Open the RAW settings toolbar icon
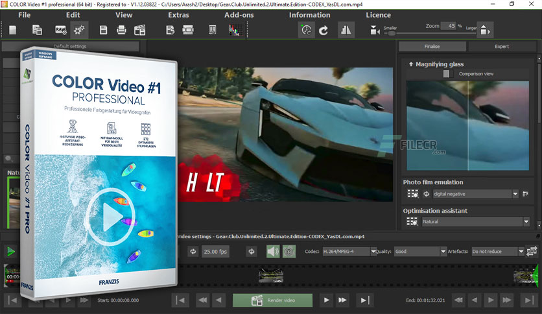542x314 pixels. 61,30
